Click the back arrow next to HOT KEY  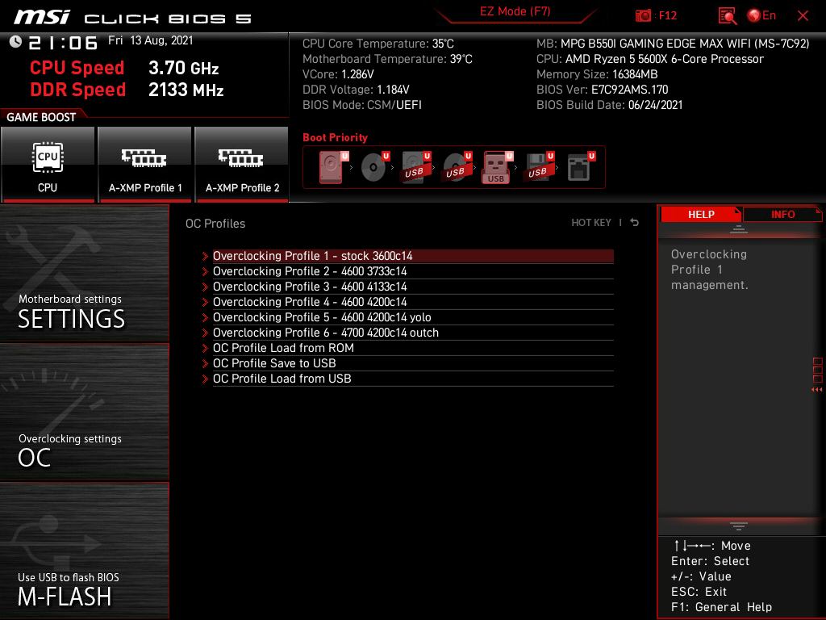click(635, 223)
